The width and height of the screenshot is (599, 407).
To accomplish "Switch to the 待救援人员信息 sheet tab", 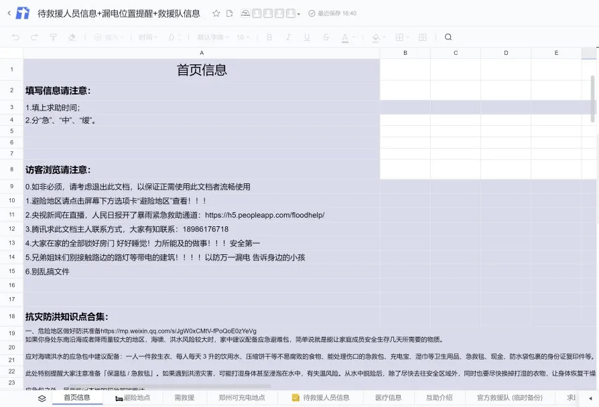I will [x=321, y=398].
